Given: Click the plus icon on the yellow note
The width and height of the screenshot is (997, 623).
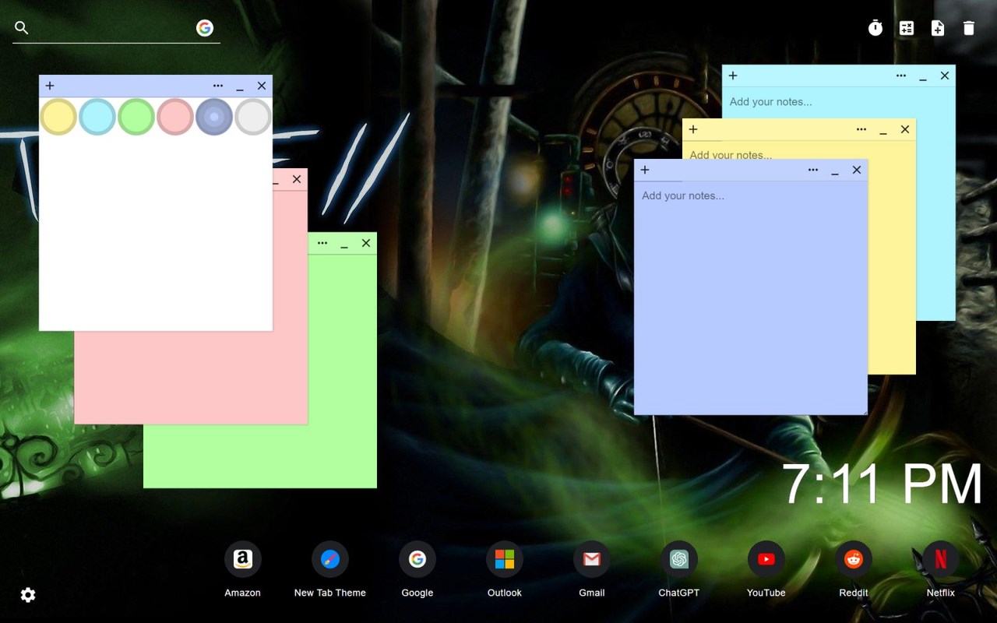Looking at the screenshot, I should pos(693,129).
